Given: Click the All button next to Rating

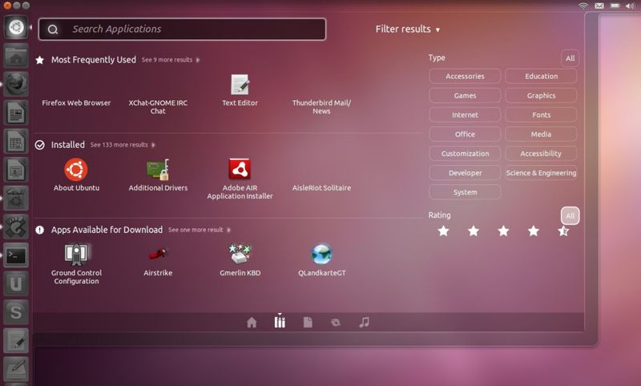Looking at the screenshot, I should pos(570,215).
